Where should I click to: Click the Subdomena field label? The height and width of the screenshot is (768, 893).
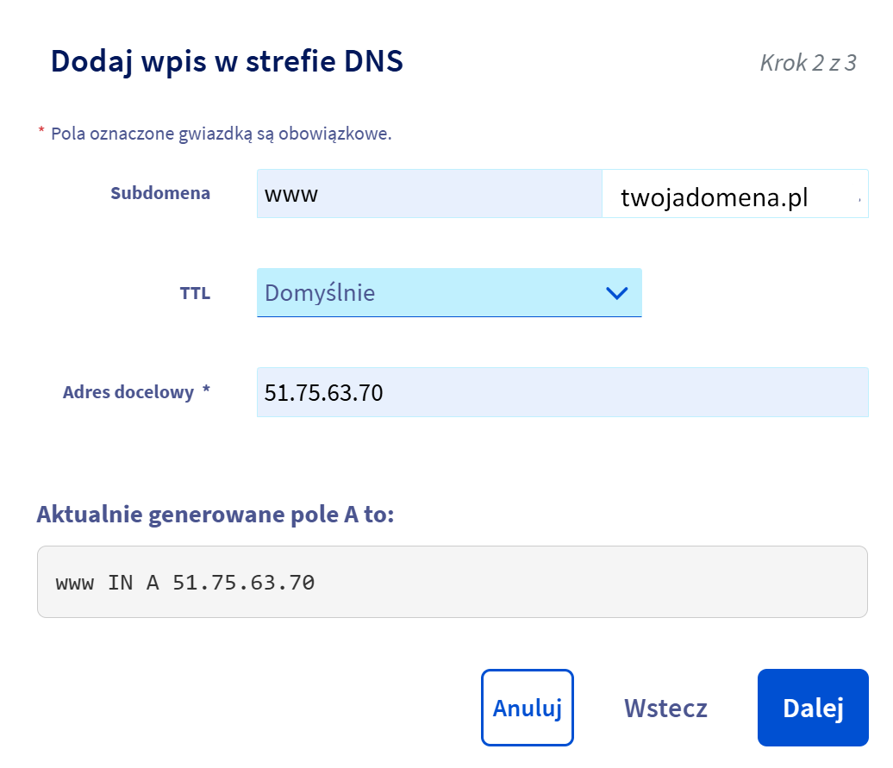(x=160, y=193)
